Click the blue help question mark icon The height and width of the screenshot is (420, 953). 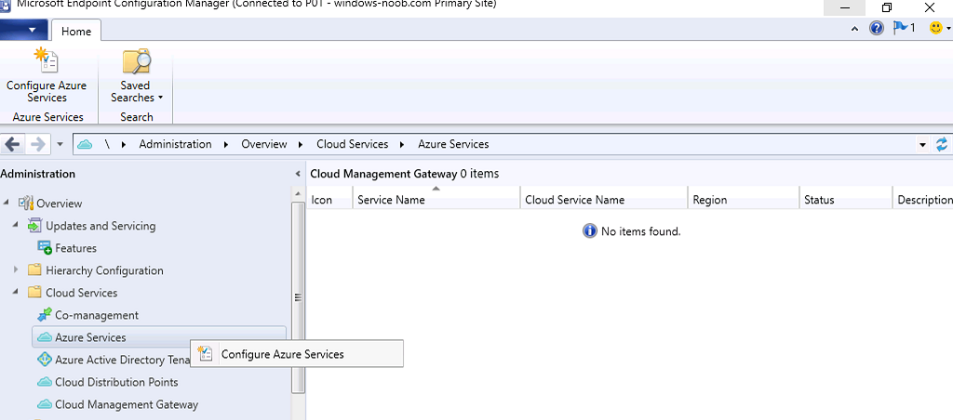pos(877,29)
